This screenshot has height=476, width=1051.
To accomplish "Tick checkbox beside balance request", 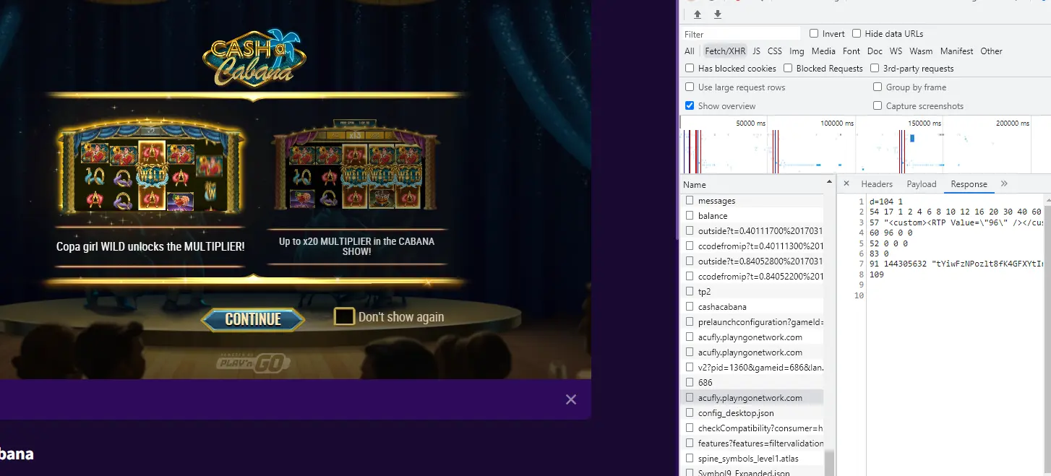I will (690, 216).
